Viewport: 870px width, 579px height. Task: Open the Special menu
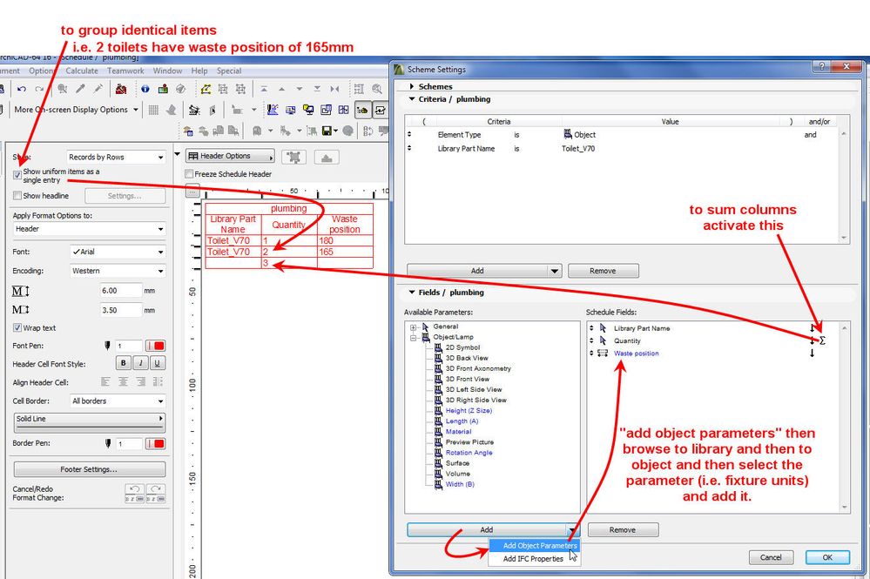pyautogui.click(x=228, y=71)
